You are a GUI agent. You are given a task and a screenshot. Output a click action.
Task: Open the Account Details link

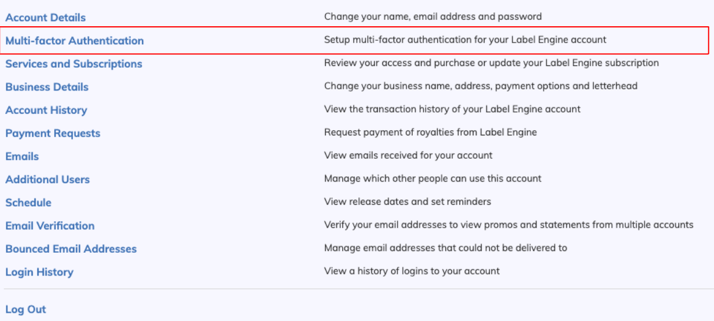[46, 18]
